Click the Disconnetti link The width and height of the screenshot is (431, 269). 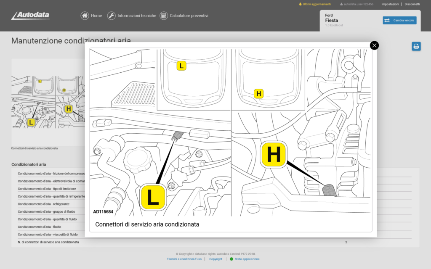[412, 4]
